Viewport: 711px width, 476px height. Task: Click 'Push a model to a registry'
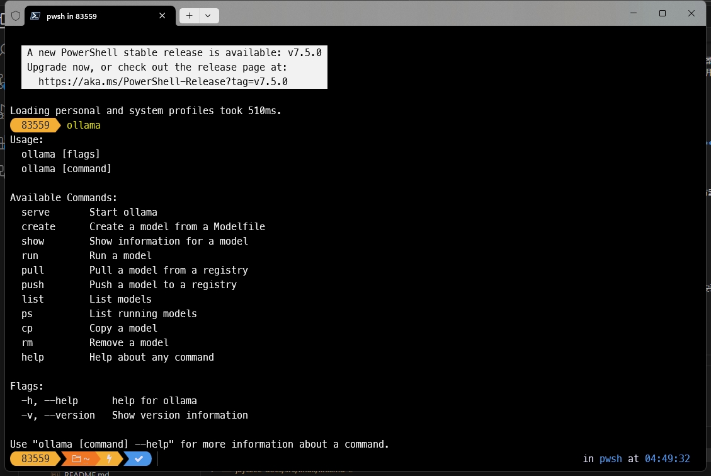point(162,285)
